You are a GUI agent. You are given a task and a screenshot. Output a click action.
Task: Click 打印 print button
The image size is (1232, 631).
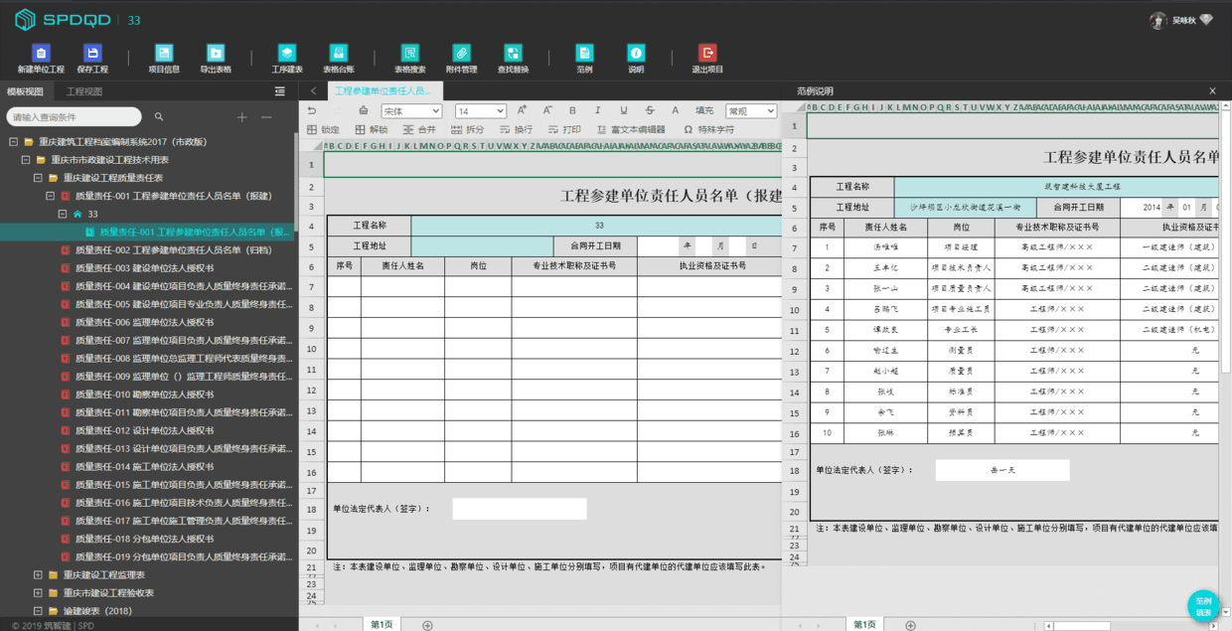click(x=564, y=129)
